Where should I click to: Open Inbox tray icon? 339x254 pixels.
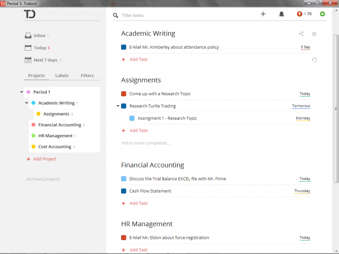(x=28, y=36)
